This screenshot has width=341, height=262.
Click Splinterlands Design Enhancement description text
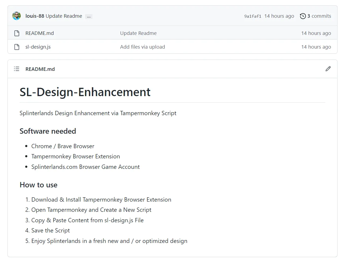coord(98,113)
